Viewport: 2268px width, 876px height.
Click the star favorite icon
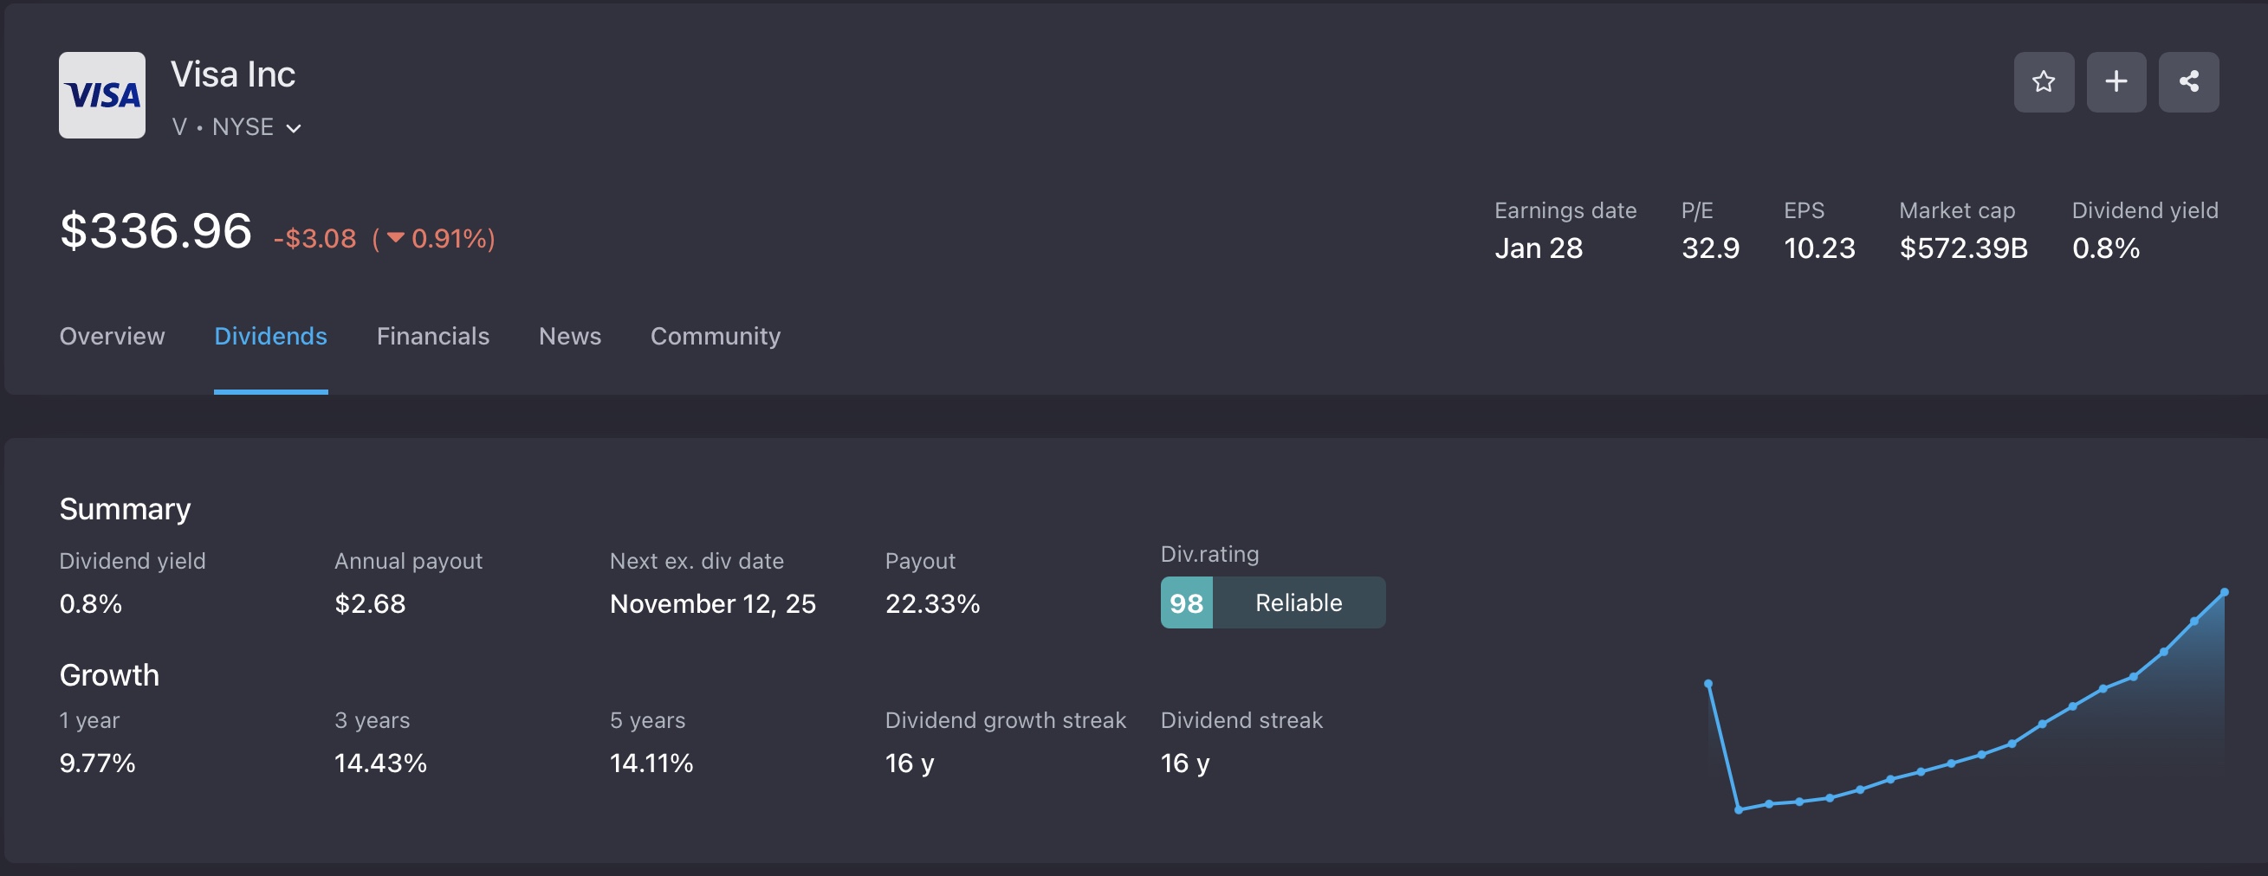coord(2043,81)
